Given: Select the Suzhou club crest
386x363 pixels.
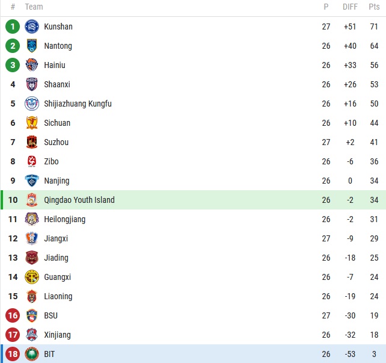Looking at the screenshot, I should [32, 142].
